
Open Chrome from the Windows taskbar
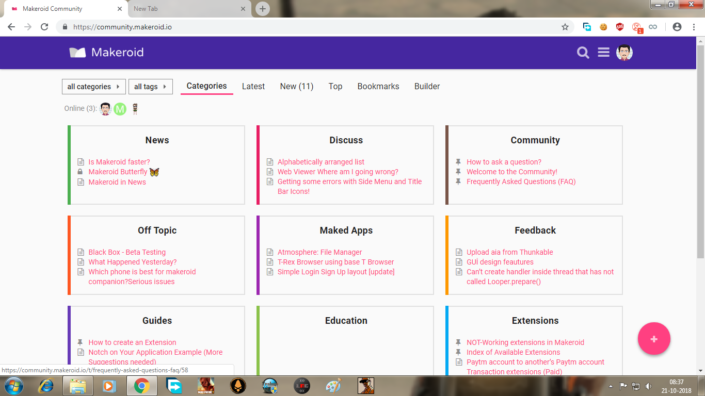142,386
